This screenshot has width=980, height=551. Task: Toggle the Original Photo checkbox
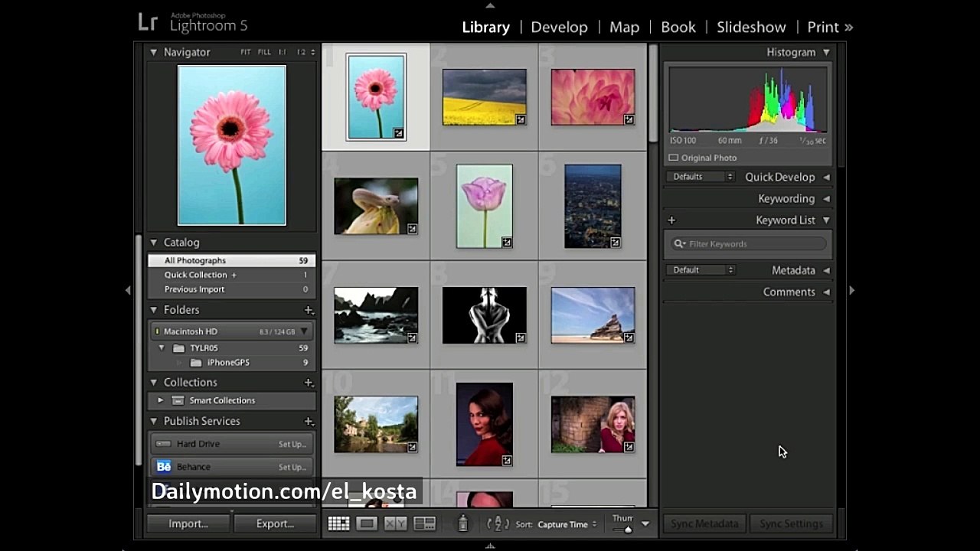coord(674,158)
